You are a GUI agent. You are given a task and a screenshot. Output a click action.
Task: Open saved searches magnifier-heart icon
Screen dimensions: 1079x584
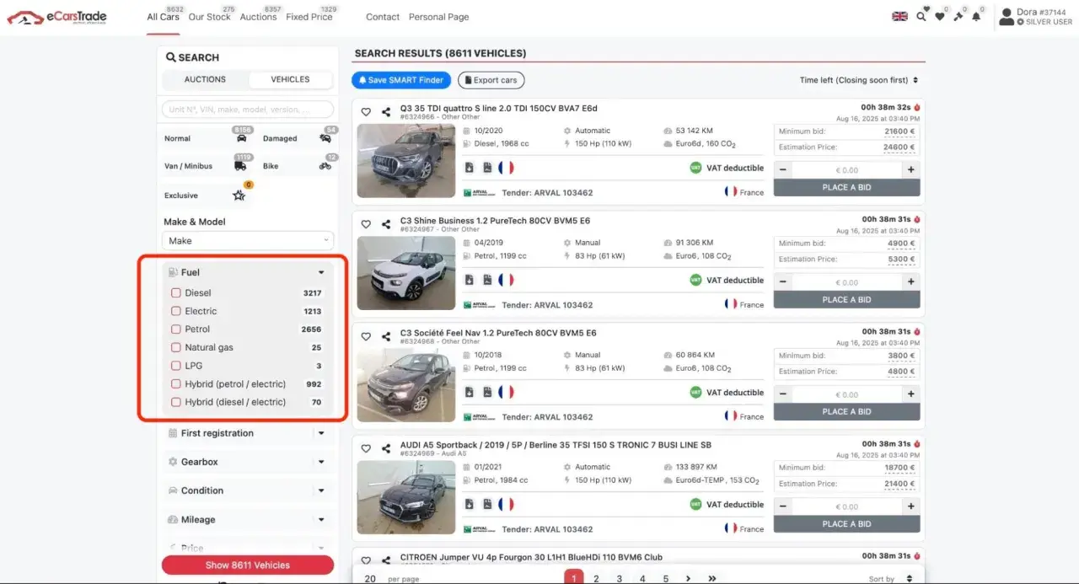pos(921,16)
